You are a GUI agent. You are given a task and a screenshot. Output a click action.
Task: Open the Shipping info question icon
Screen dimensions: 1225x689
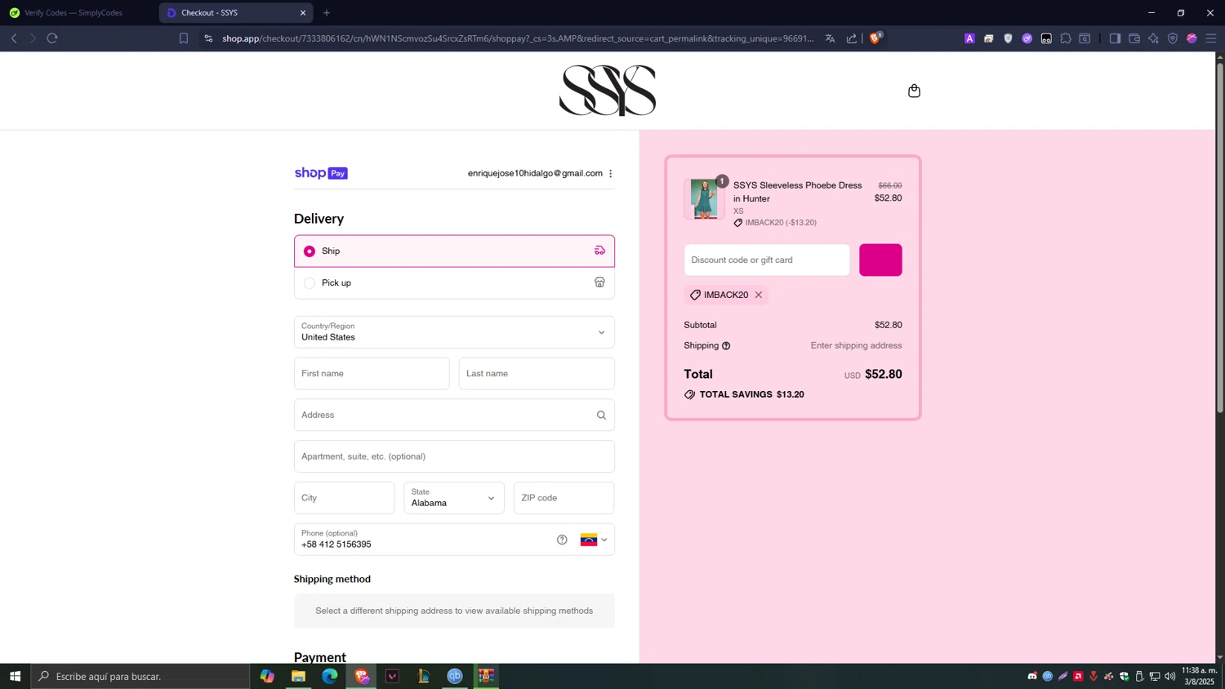coord(726,346)
